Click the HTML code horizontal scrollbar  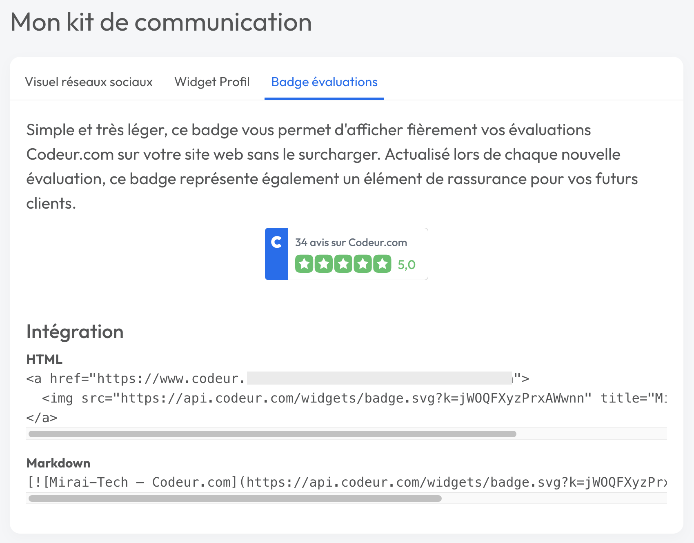(272, 434)
